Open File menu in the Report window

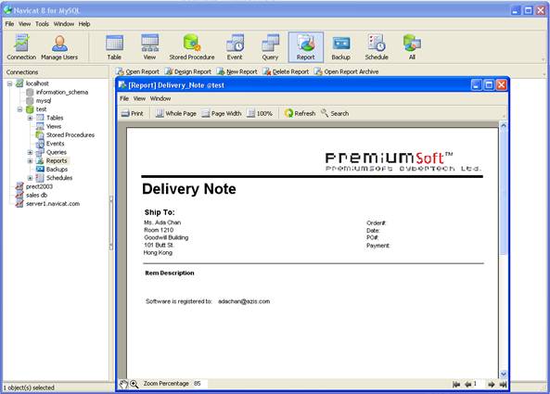coord(124,99)
